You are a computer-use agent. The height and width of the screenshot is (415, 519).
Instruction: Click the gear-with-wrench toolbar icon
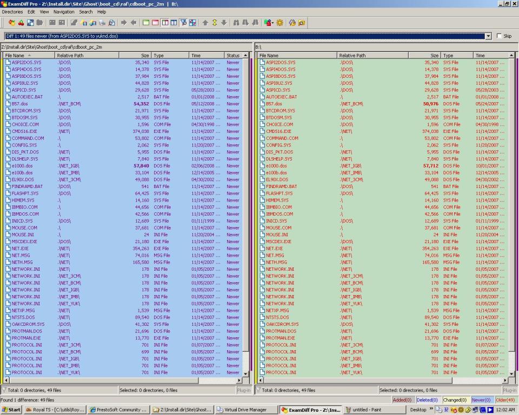[292, 23]
